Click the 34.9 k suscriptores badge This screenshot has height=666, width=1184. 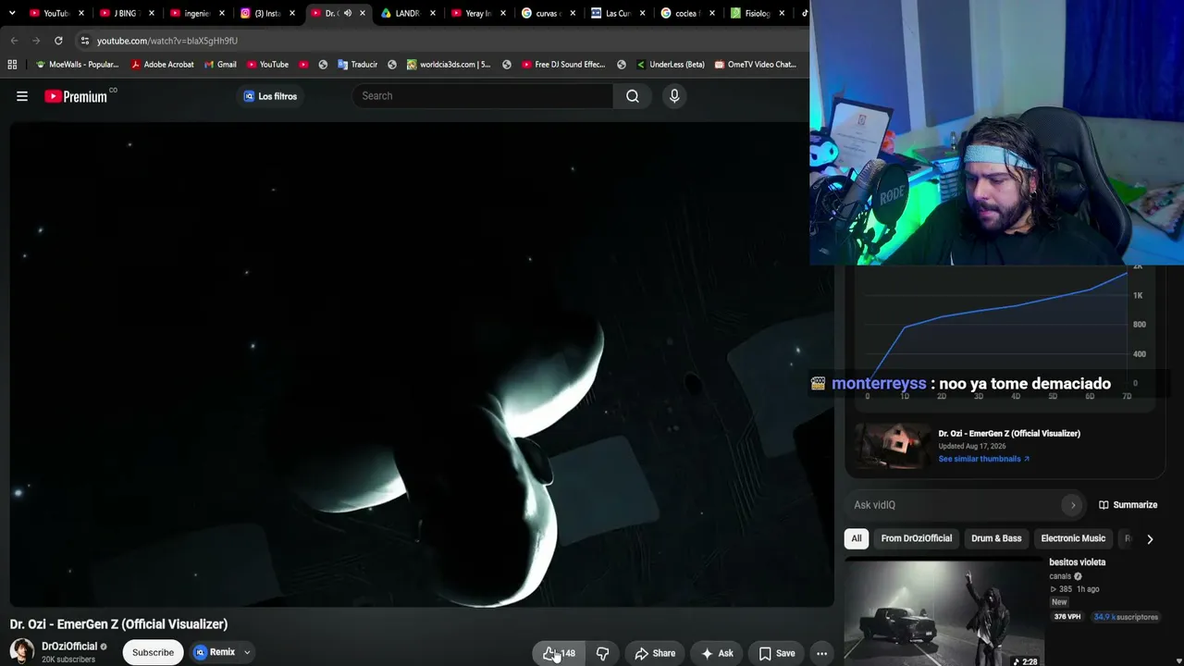(1126, 617)
